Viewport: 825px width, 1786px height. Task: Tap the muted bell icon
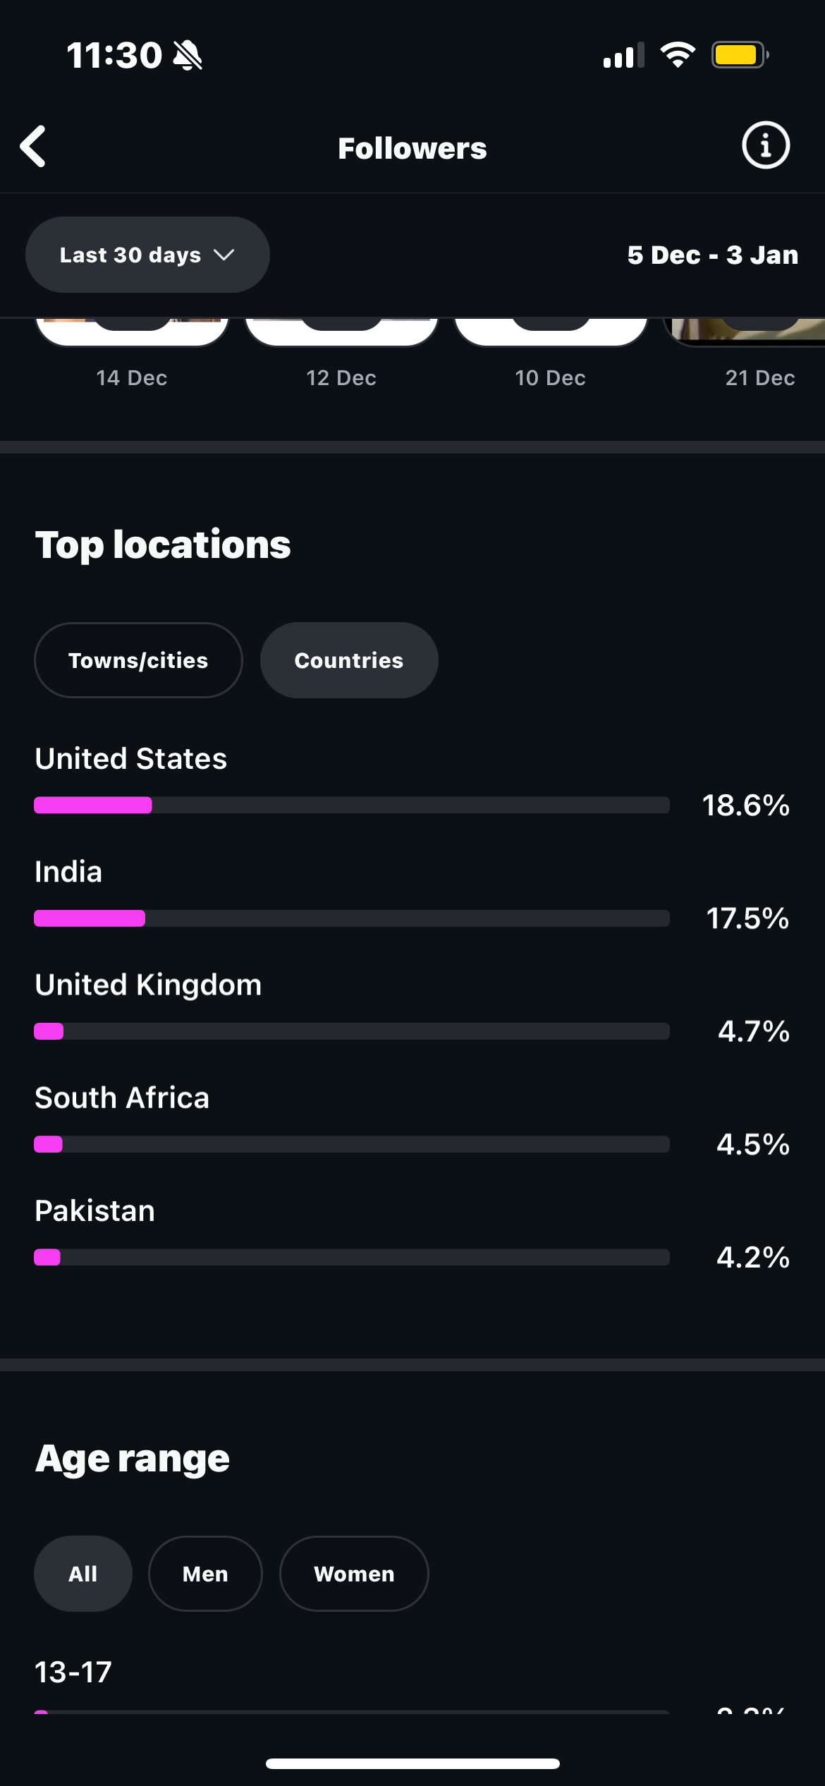pyautogui.click(x=188, y=55)
